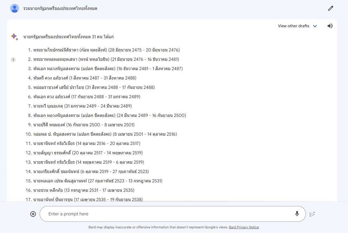Click the Bard sparkle logo icon
This screenshot has height=233, width=348.
click(x=14, y=37)
